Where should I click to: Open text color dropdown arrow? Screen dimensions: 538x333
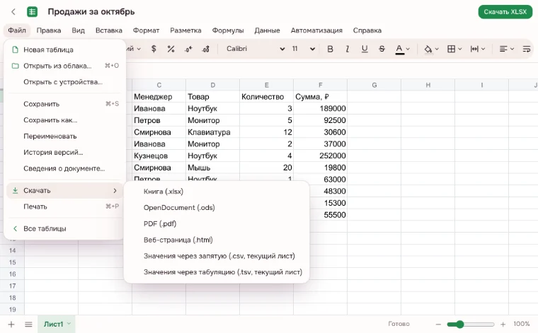(408, 49)
